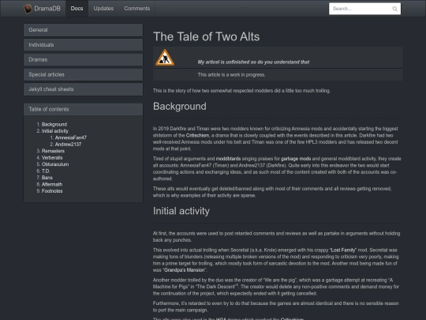Switch to the Docs tab
Screen dimensions: 426x320
77,9
